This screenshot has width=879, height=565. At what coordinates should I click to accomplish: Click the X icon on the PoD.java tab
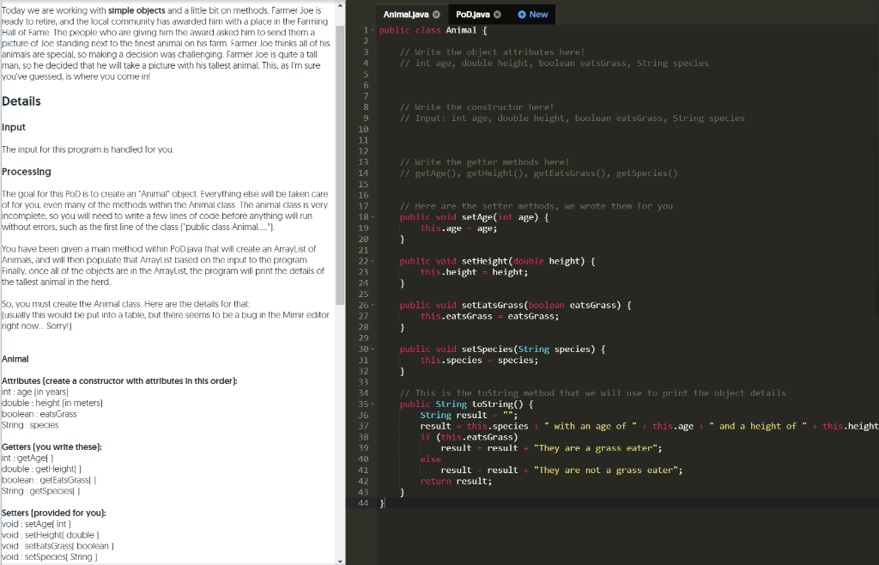497,15
